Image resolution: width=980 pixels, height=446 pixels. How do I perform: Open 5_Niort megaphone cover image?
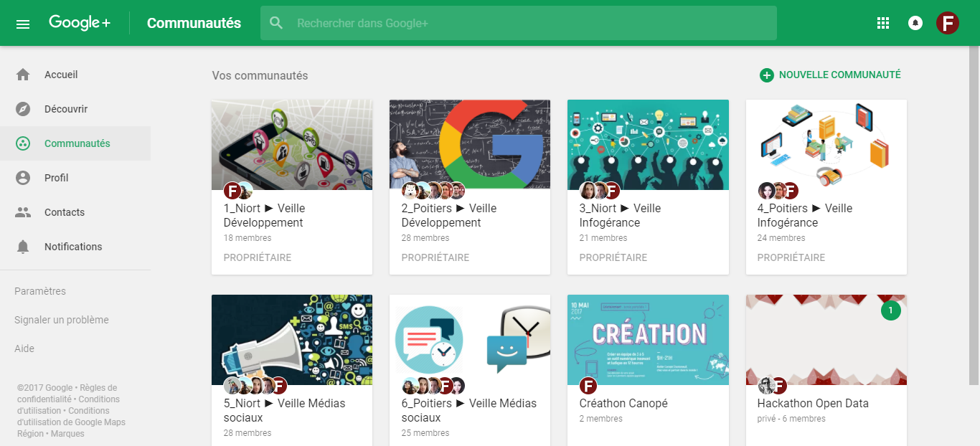point(292,340)
